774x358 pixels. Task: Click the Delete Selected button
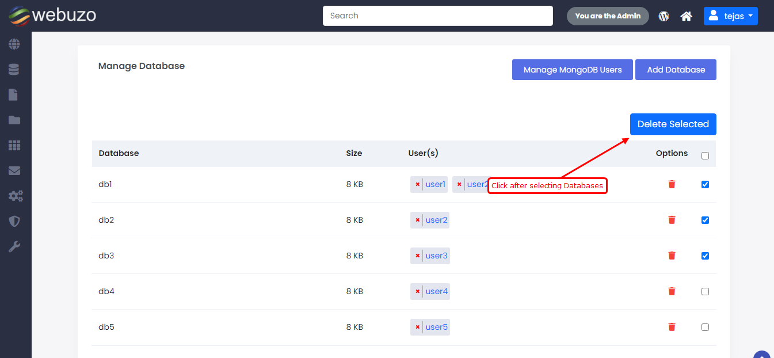click(673, 124)
